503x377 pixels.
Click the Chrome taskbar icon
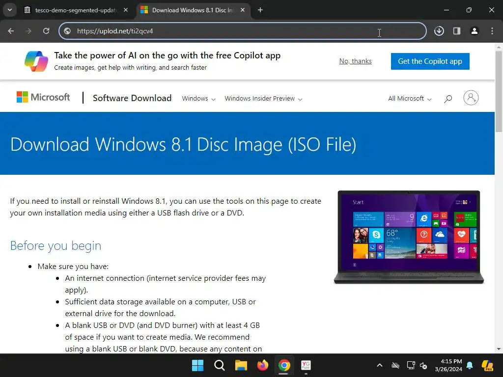pos(284,365)
